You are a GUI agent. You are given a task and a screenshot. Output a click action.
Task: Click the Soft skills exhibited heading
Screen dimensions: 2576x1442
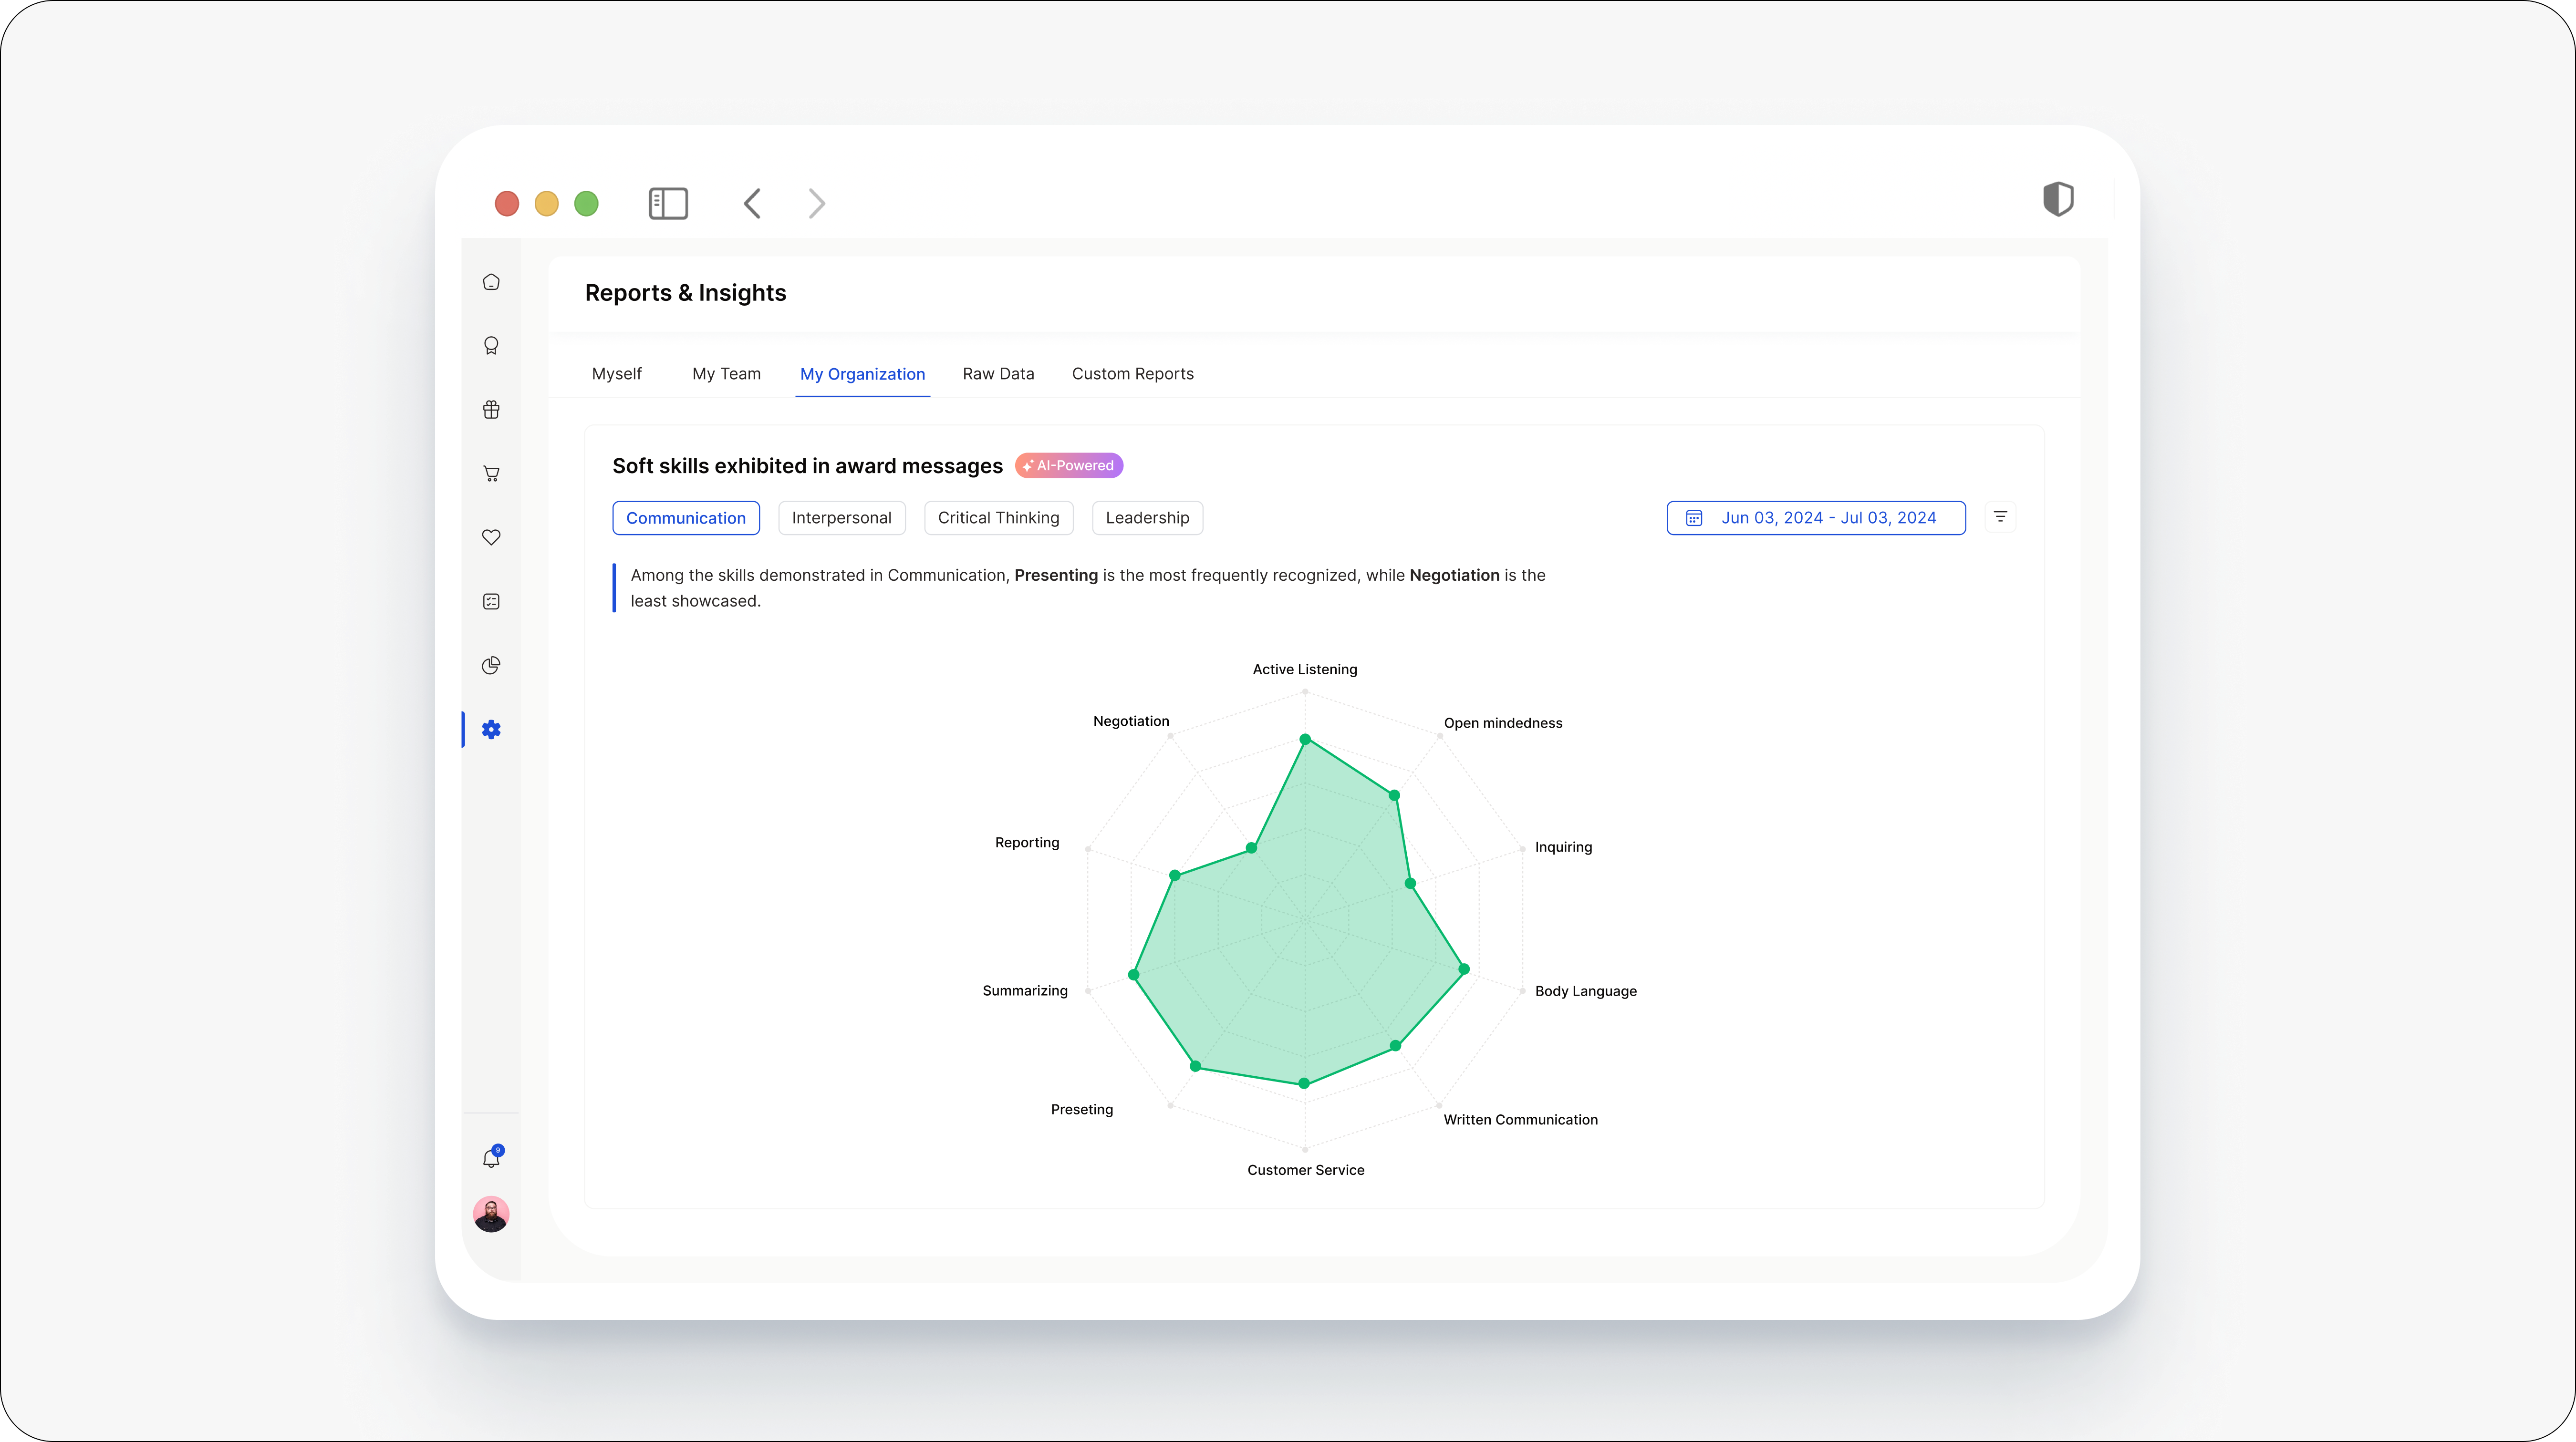click(x=807, y=466)
